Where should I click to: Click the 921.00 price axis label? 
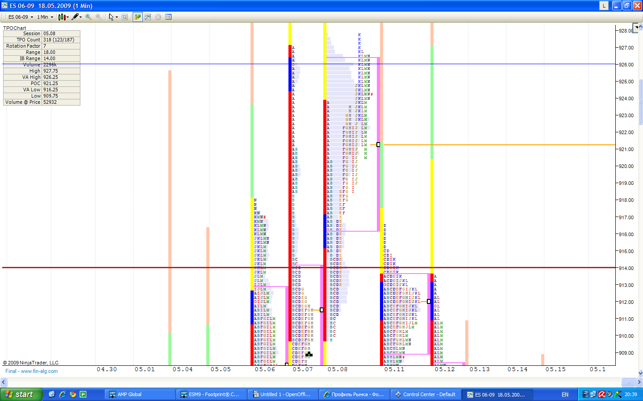click(626, 149)
